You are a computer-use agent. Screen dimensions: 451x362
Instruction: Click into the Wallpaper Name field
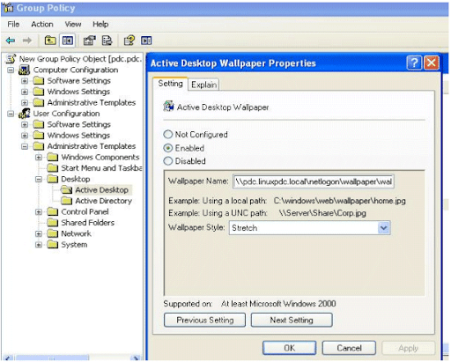[x=314, y=181]
